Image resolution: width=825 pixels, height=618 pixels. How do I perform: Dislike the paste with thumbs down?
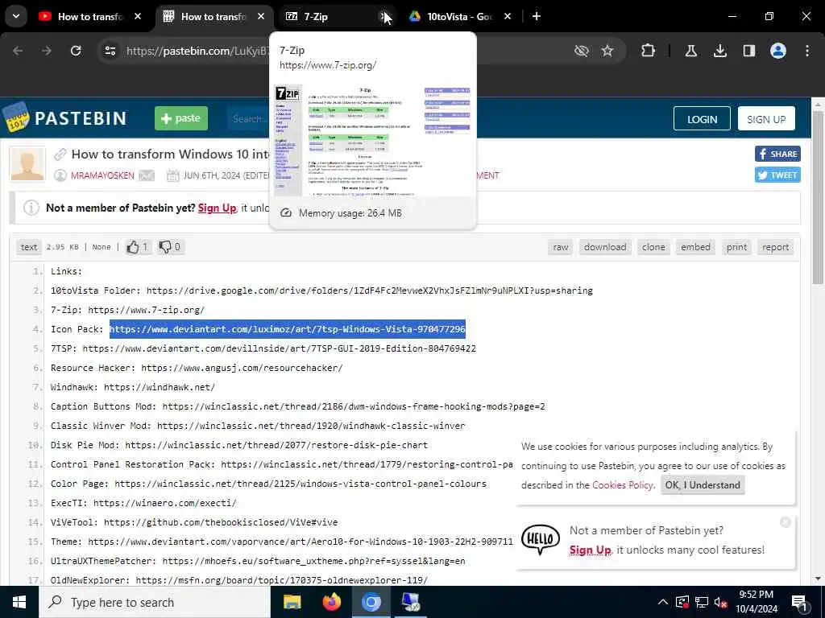pos(170,247)
